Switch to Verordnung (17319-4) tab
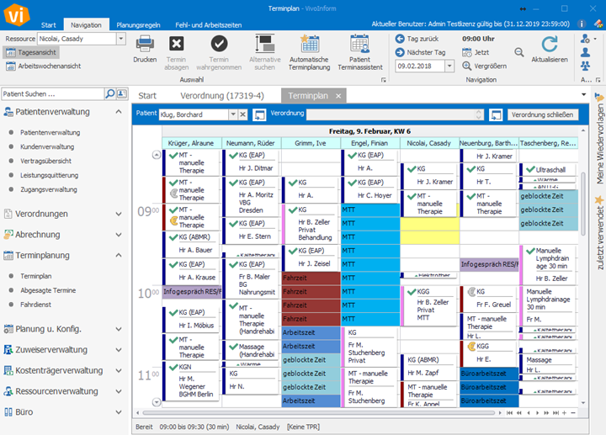This screenshot has width=606, height=435. (x=222, y=96)
